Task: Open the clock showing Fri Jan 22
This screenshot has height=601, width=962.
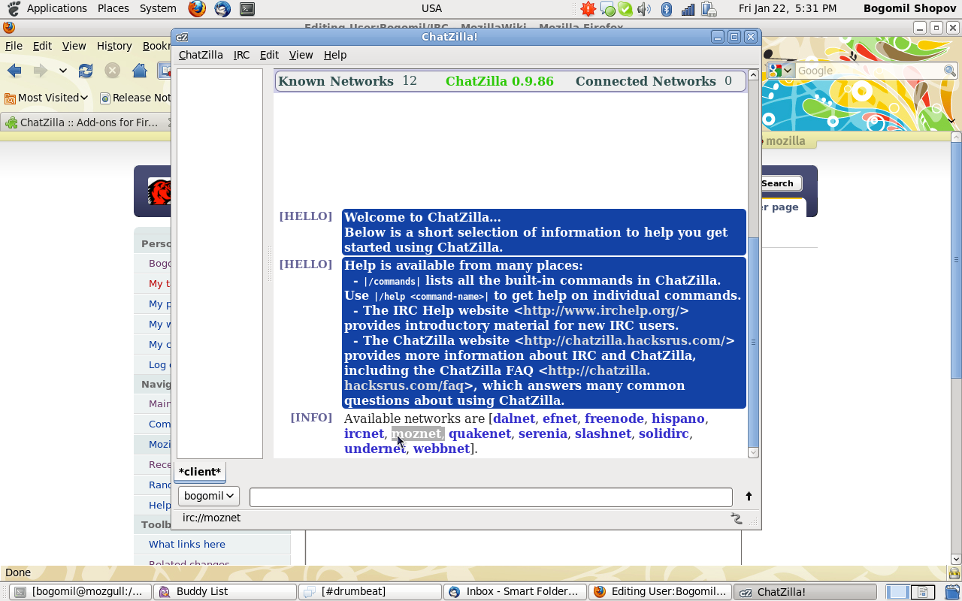Action: click(788, 8)
